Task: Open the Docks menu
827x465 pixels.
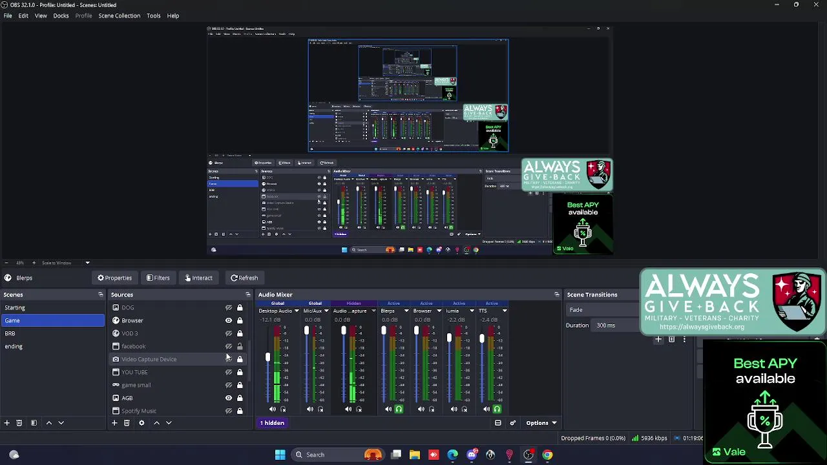Action: pos(61,15)
